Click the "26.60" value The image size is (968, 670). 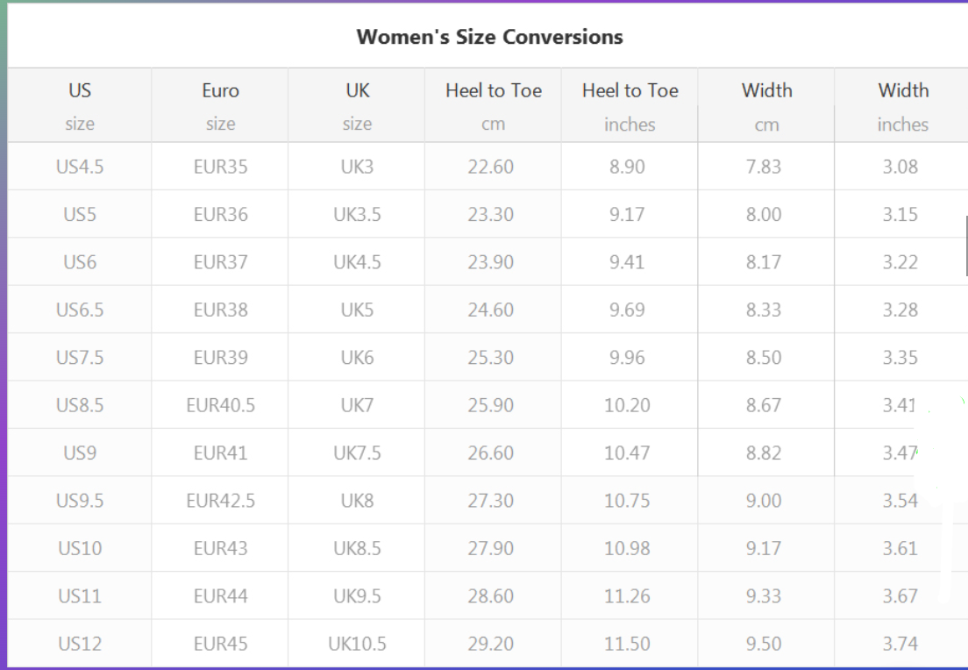[x=491, y=453]
